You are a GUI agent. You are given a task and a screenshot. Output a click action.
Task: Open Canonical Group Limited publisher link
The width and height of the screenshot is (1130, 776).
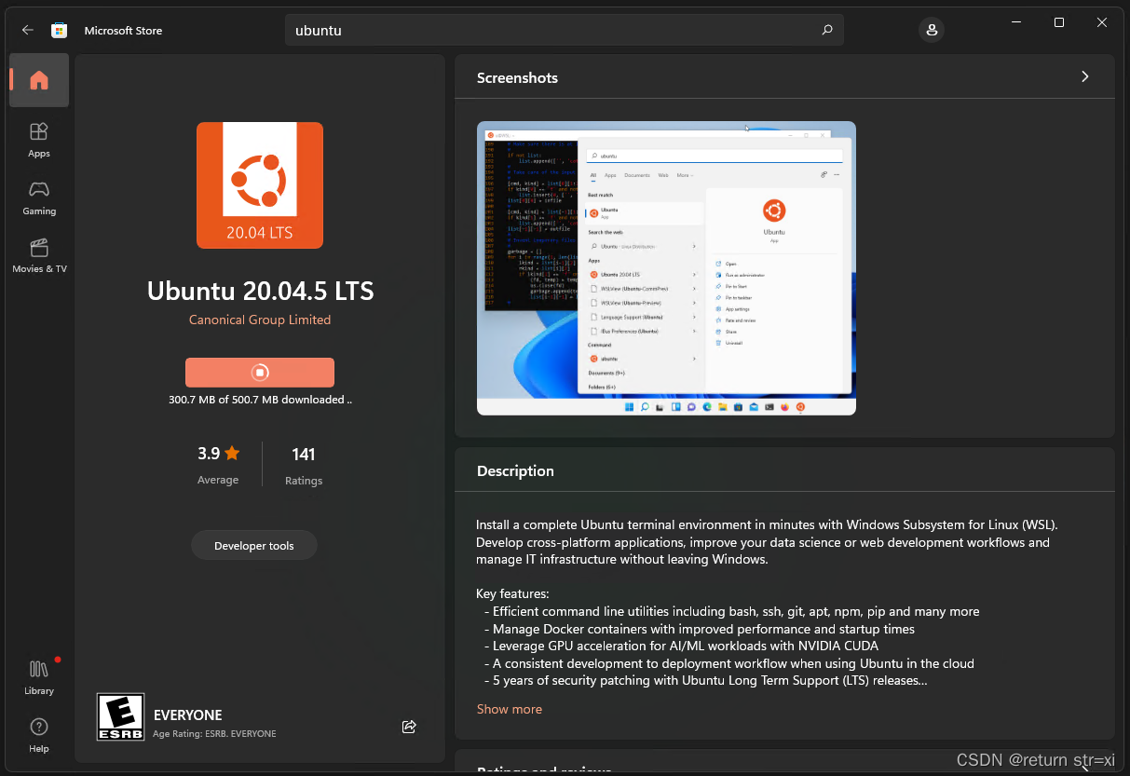[260, 320]
